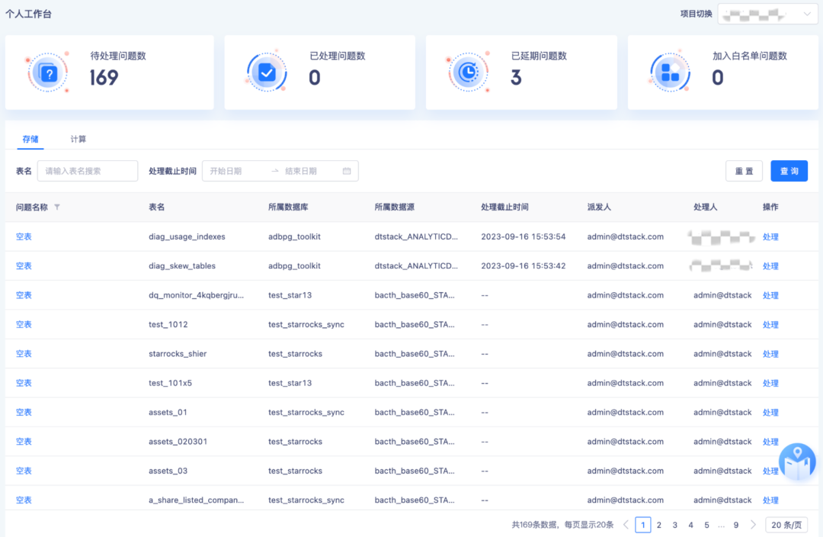823x537 pixels.
Task: Open 空表 link in test_1012 row
Action: [24, 325]
